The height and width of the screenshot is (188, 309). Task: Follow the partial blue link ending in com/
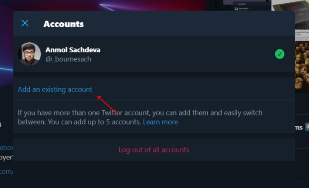click(x=7, y=171)
